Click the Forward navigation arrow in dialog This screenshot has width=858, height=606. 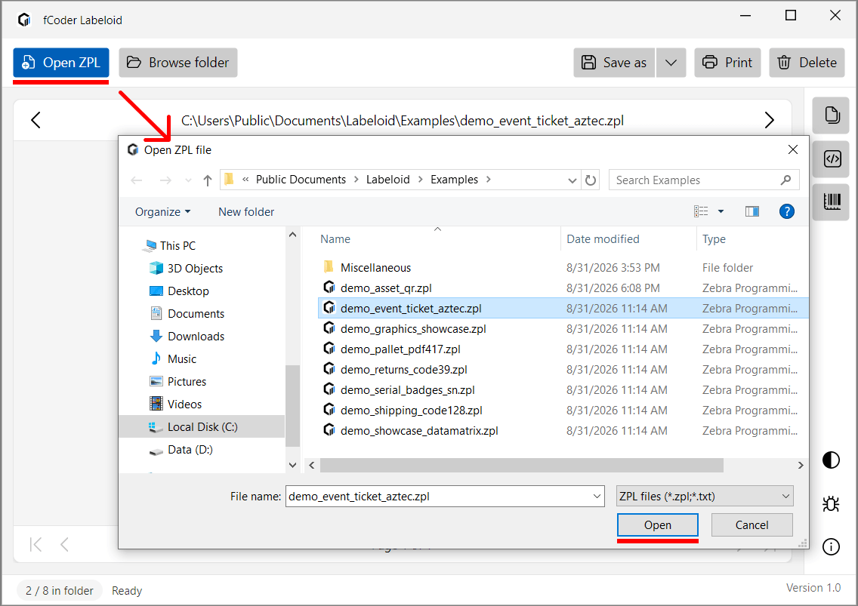[165, 180]
